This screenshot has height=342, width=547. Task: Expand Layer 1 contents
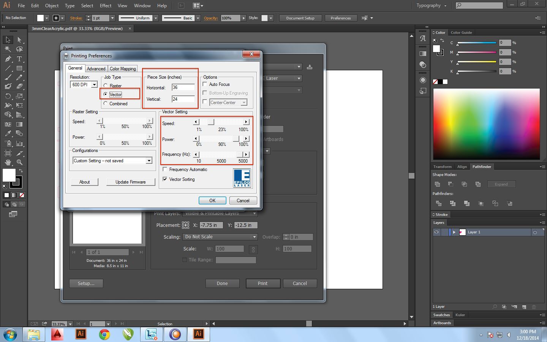coord(454,232)
